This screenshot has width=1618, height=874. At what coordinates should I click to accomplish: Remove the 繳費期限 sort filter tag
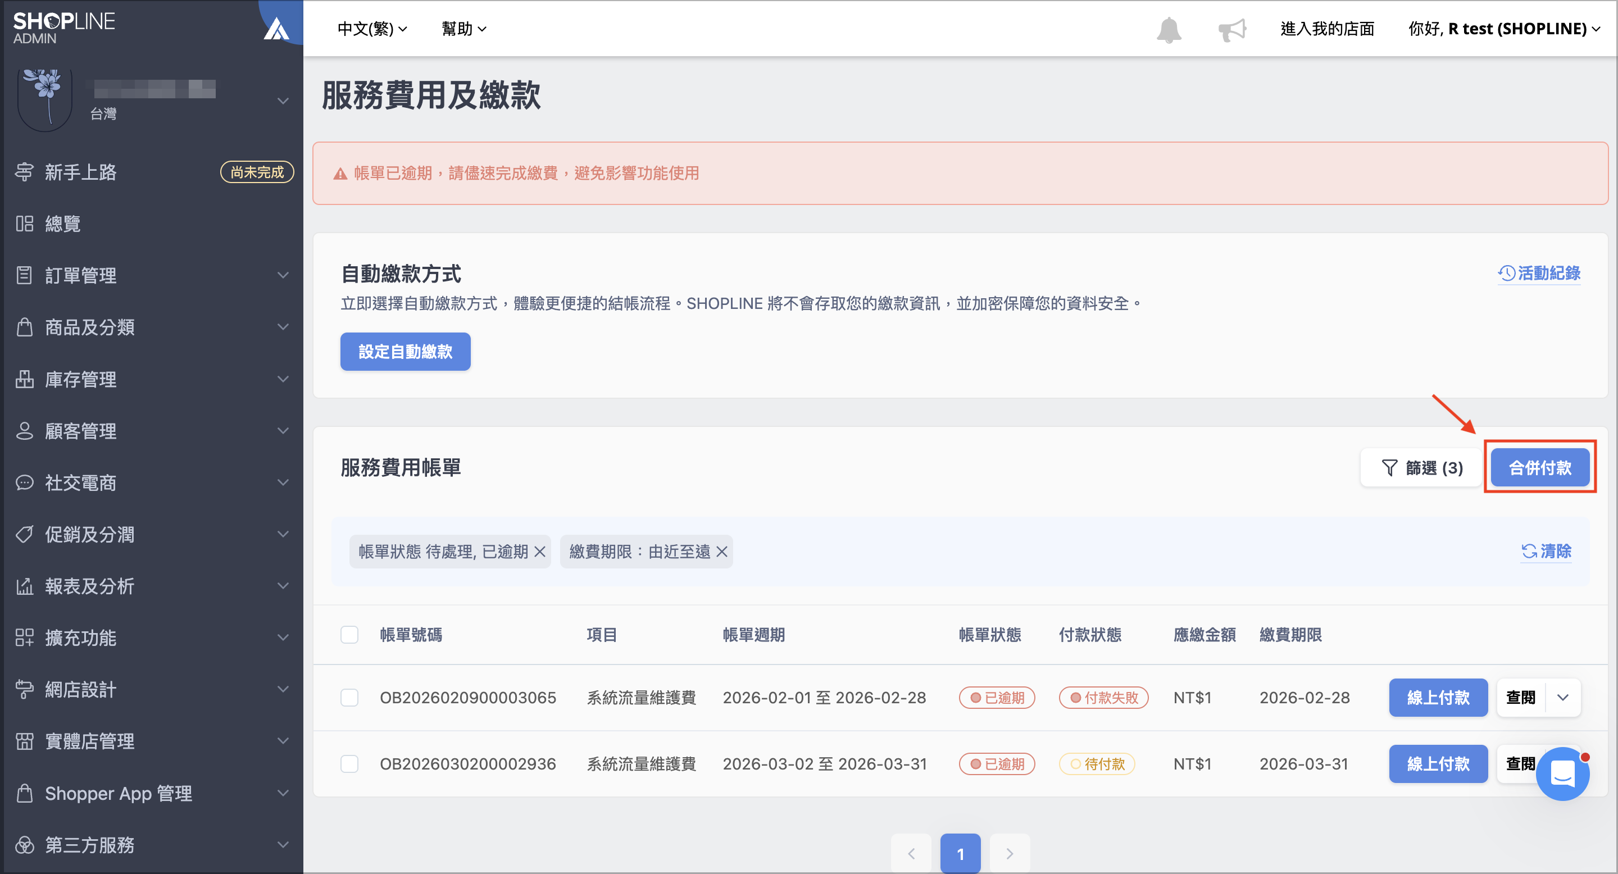[x=722, y=551]
